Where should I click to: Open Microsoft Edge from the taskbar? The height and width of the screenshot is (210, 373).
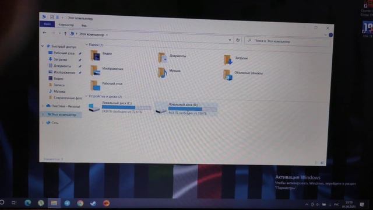[28, 203]
